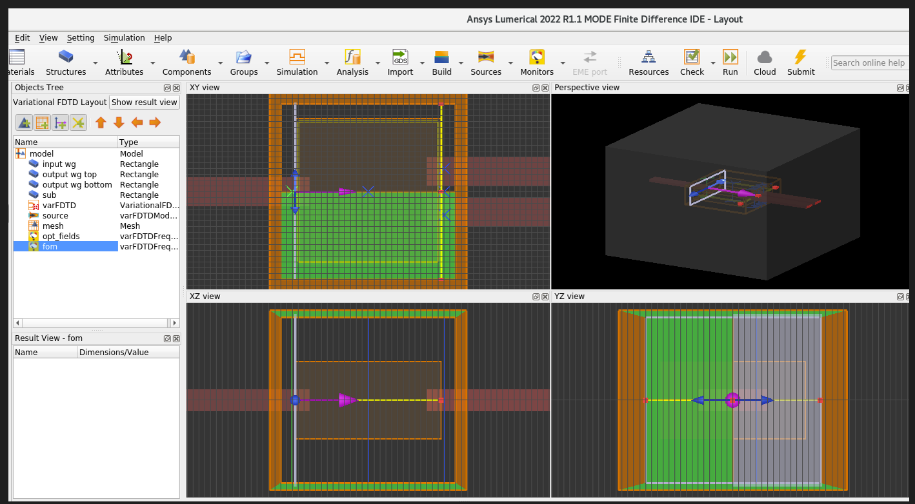Click the Type column header in Objects Tree
The height and width of the screenshot is (504, 915).
148,142
